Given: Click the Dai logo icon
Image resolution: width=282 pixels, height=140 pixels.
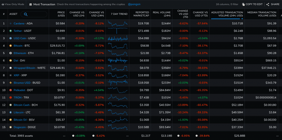Looking at the screenshot, I should (10, 61).
